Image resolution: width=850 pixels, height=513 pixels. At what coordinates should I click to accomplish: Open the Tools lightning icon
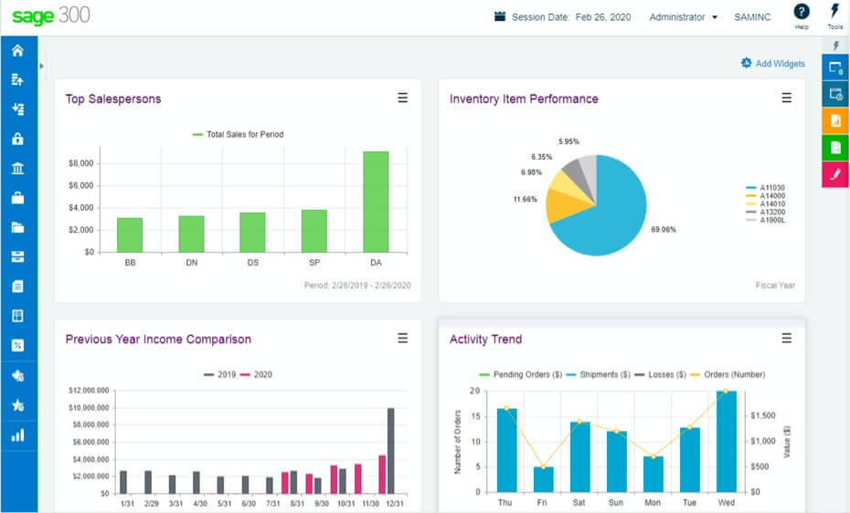pyautogui.click(x=834, y=13)
